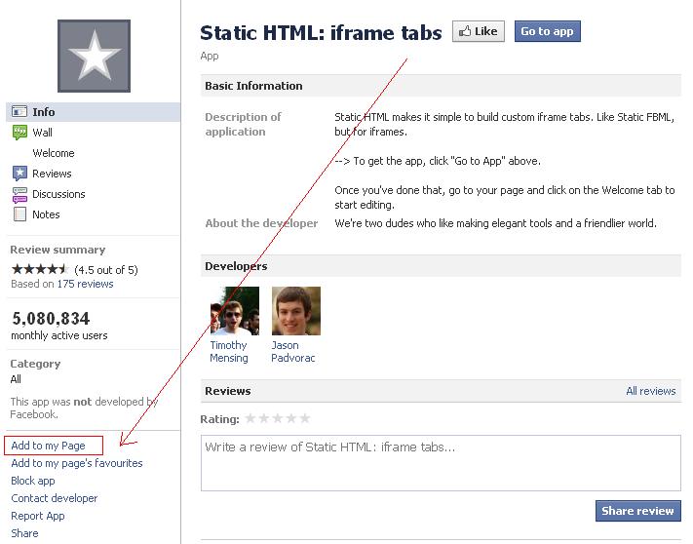693x544 pixels.
Task: Click the Rating label
Action: [x=219, y=419]
